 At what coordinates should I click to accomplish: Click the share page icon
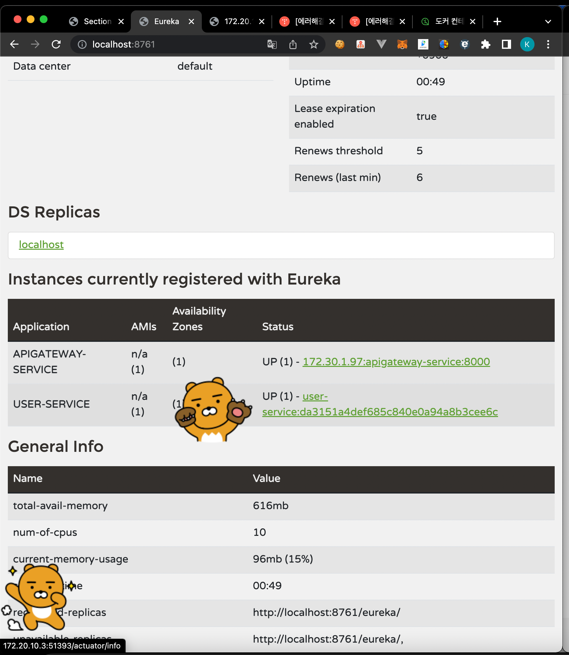point(293,44)
